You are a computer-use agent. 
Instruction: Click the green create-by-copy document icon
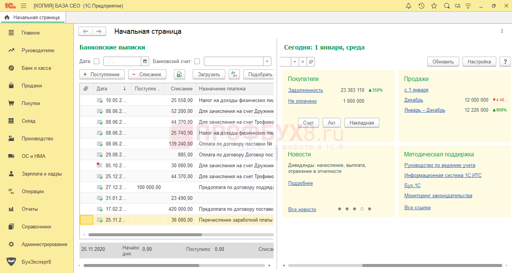(179, 74)
